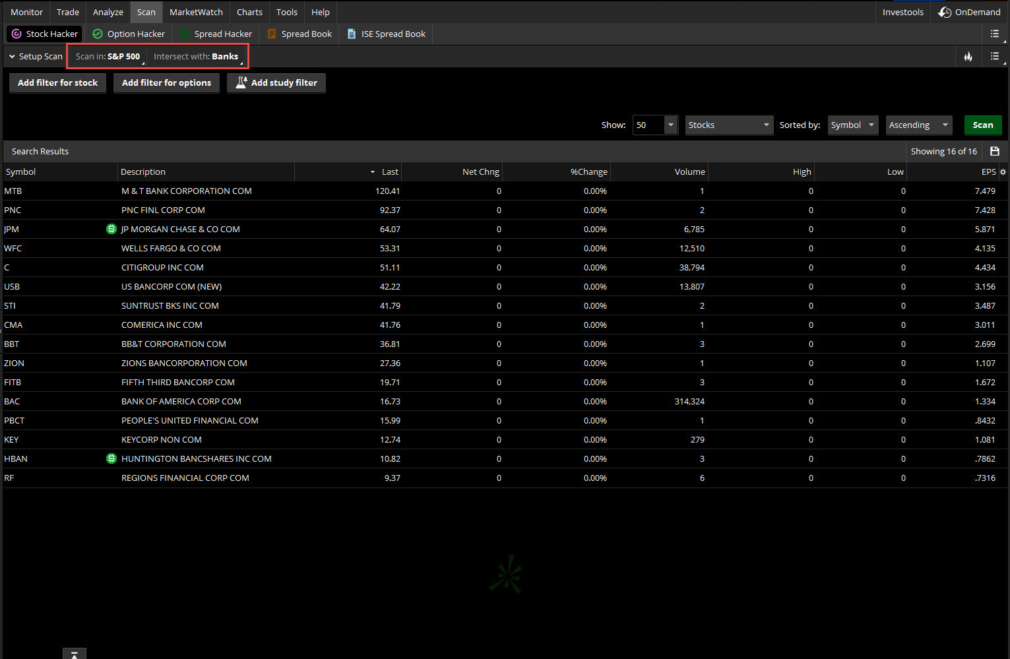Open the Analyze tab

point(108,12)
